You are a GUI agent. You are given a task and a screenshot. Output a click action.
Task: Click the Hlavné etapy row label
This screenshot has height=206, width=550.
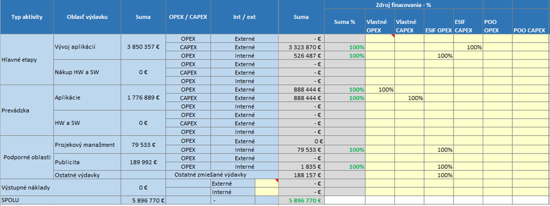tap(27, 60)
